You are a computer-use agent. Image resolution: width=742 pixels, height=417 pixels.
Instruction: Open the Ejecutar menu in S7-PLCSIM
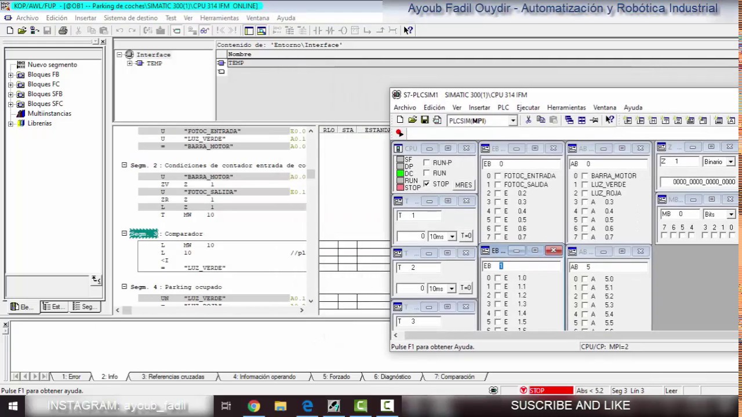point(528,108)
